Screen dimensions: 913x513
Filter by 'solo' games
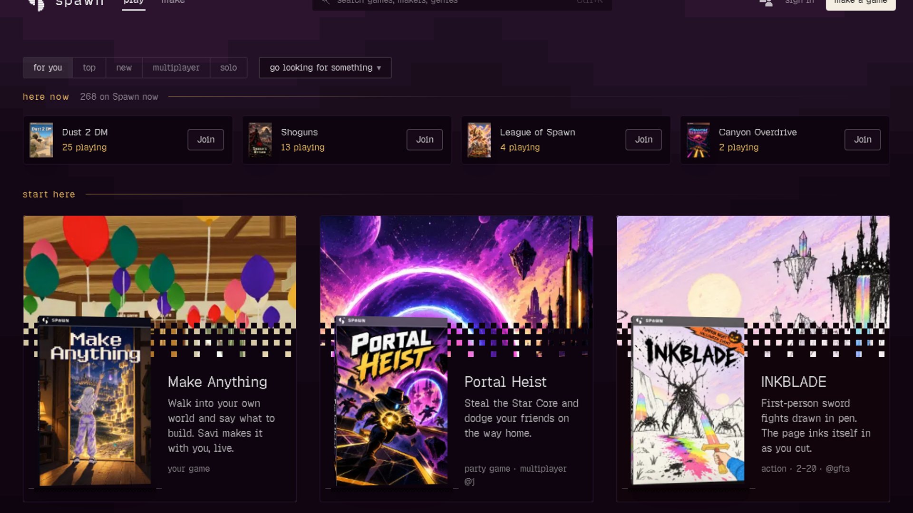tap(228, 67)
